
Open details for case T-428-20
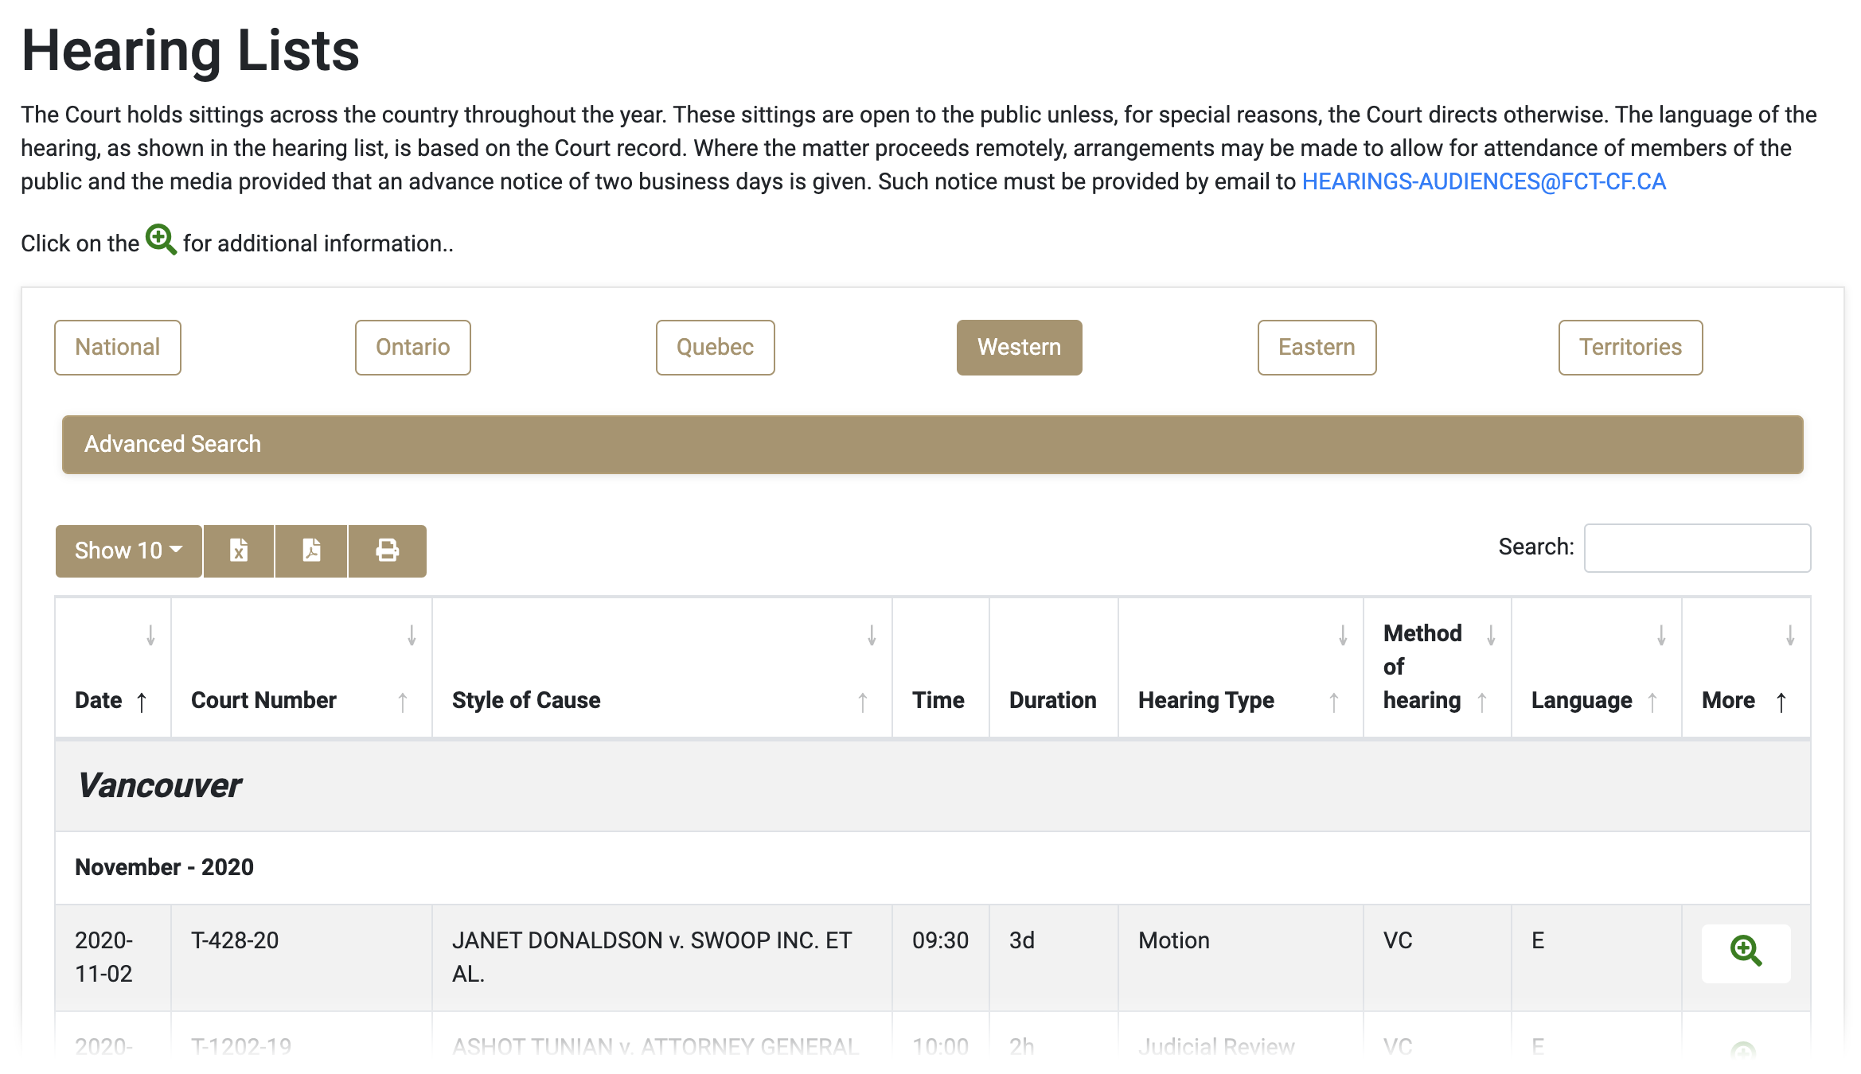[x=1745, y=951]
